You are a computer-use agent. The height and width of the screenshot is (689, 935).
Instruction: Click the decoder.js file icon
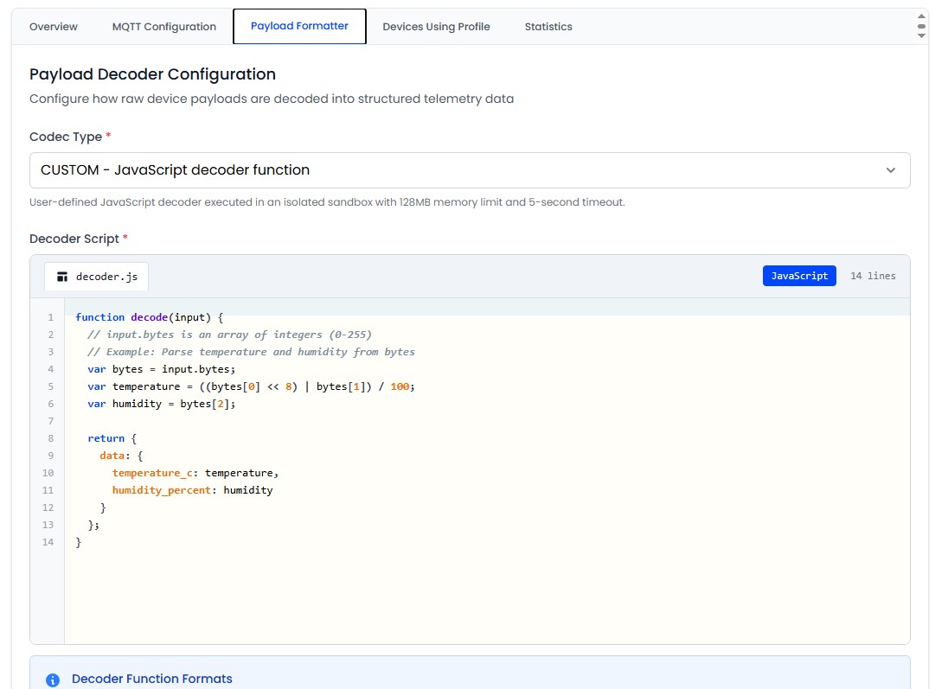pos(62,277)
